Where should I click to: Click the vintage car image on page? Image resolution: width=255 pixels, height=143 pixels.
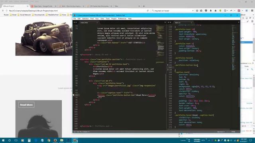44,39
